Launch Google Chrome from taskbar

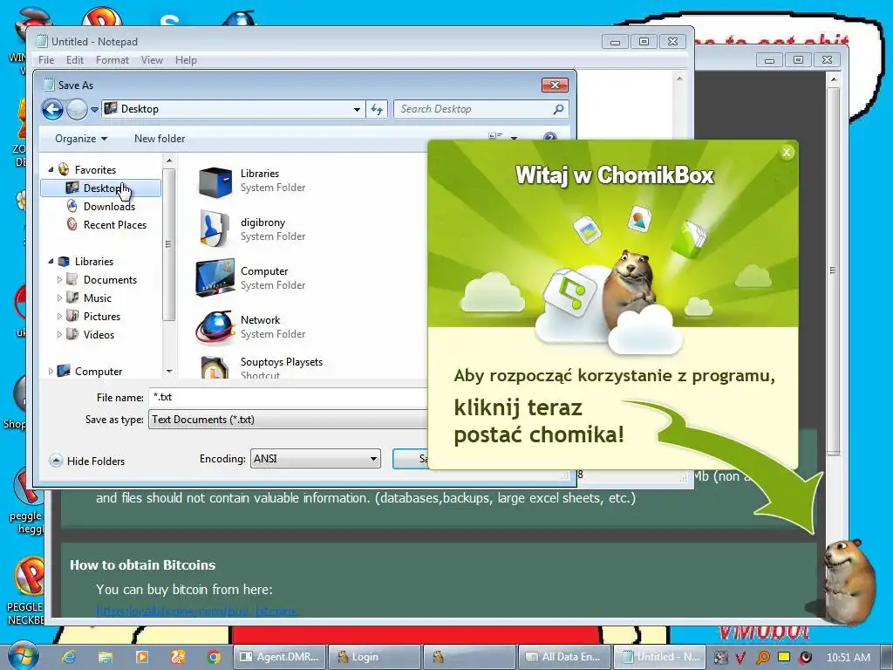click(215, 657)
